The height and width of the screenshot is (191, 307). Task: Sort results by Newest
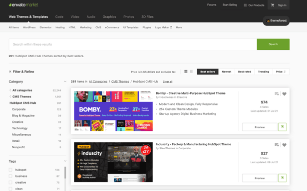pyautogui.click(x=227, y=72)
